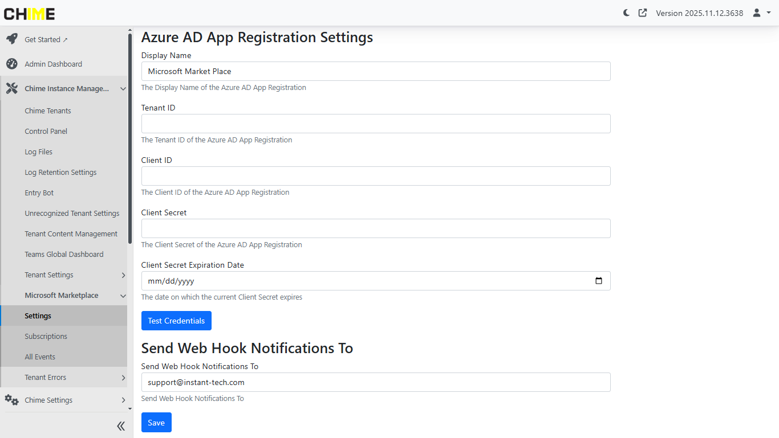This screenshot has width=779, height=438.
Task: Collapse the Microsoft Marketplace submenu
Action: [x=123, y=296]
